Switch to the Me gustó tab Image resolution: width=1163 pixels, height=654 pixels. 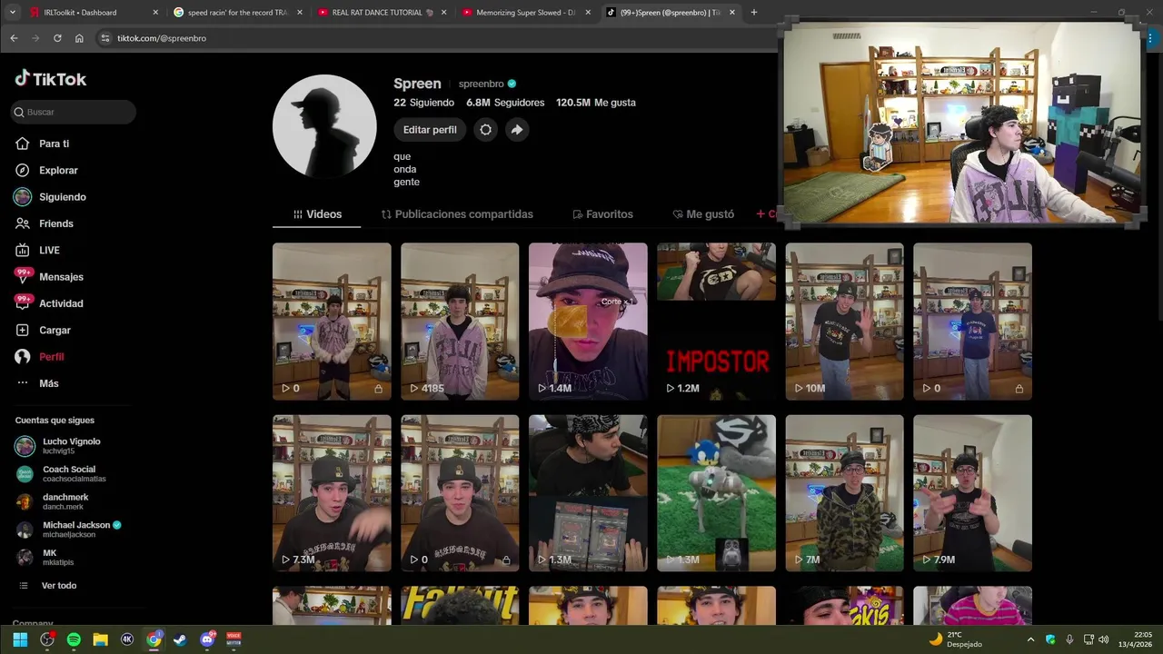click(703, 214)
